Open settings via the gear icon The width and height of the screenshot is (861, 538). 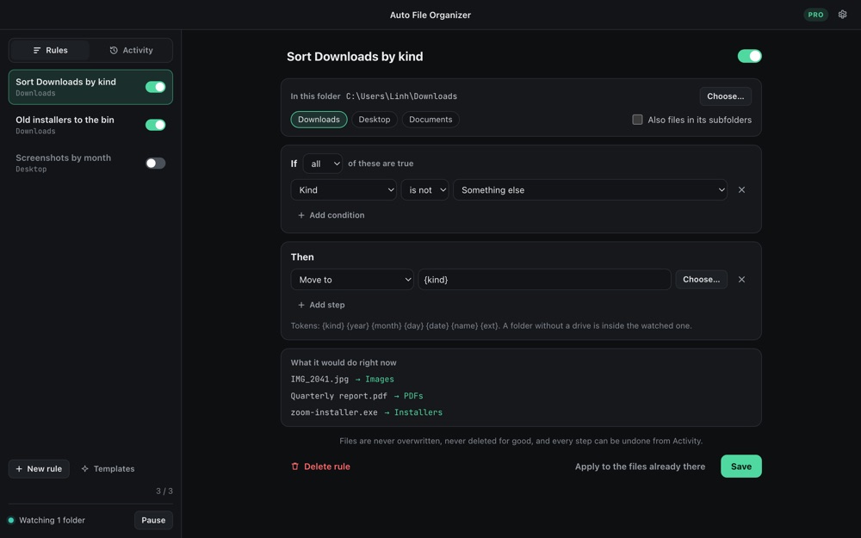842,15
